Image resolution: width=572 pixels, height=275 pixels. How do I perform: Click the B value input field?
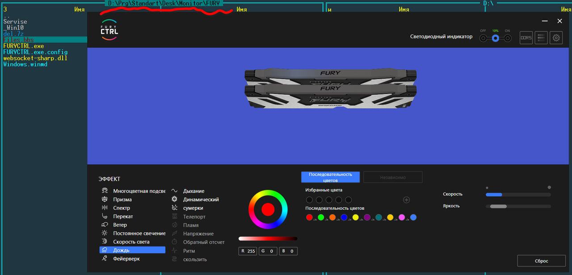coord(288,251)
